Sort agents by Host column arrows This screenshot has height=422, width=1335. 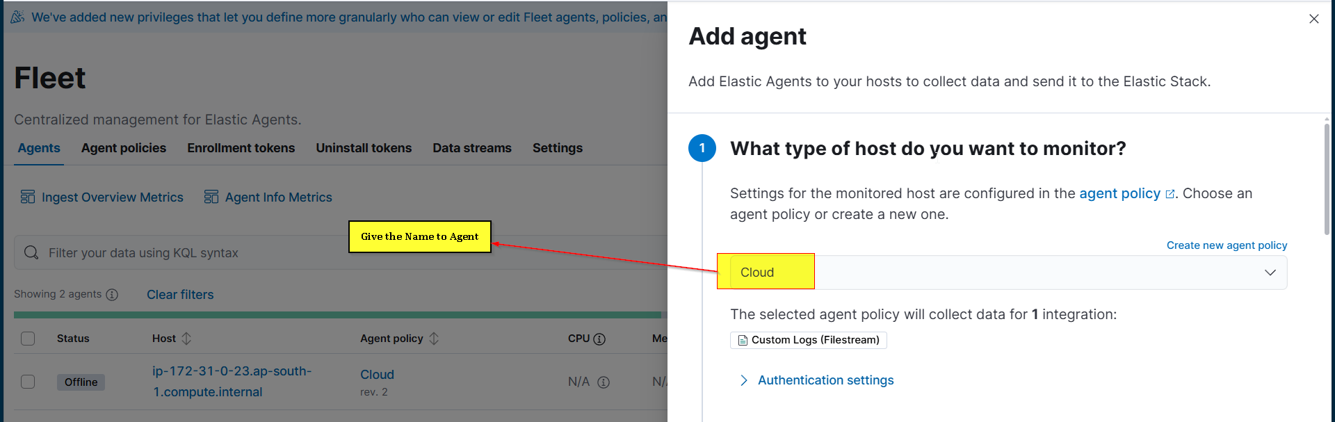[186, 339]
